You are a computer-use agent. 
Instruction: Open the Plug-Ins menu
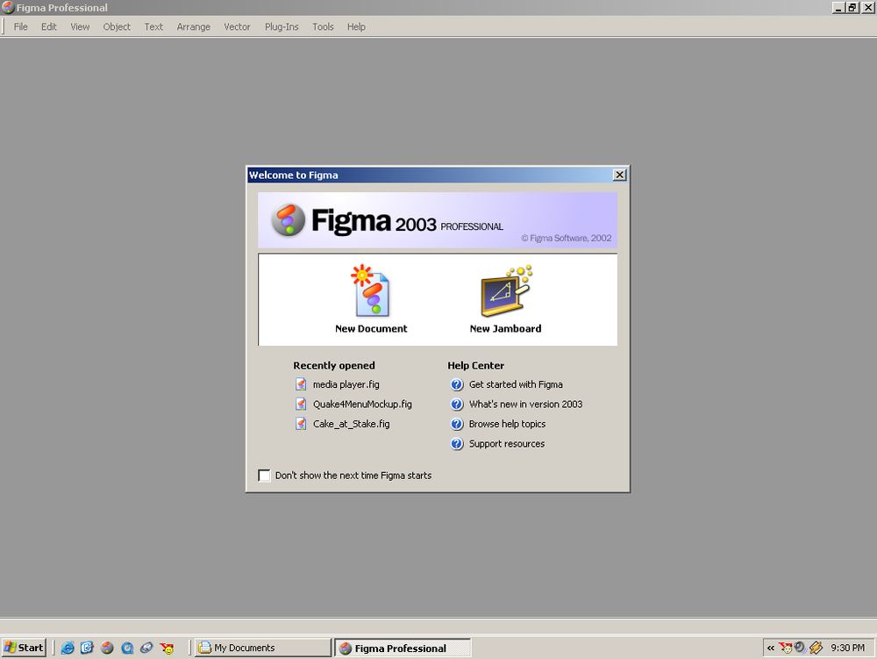pyautogui.click(x=282, y=26)
